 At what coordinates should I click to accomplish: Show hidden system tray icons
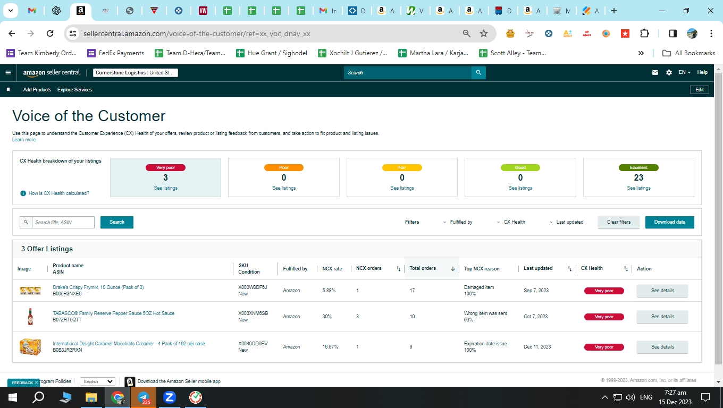click(x=604, y=397)
